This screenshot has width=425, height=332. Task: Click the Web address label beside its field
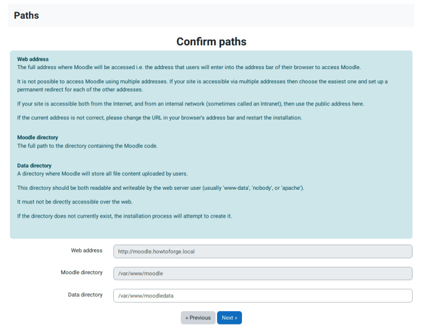(86, 250)
